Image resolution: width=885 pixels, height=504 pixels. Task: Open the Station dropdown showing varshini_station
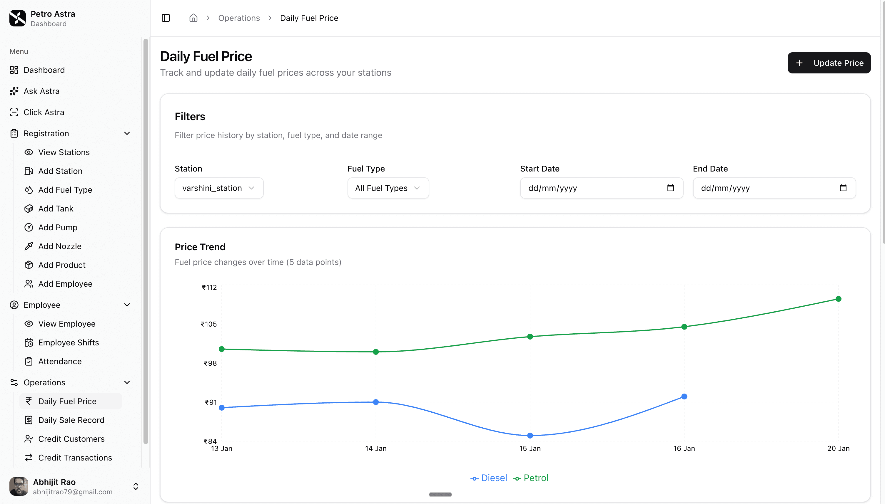point(219,188)
